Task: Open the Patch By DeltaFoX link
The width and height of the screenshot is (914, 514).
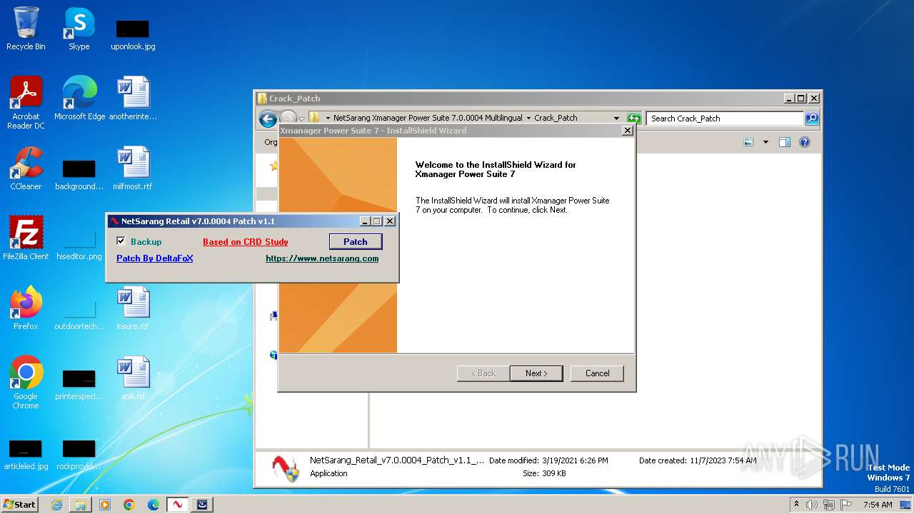Action: point(155,258)
